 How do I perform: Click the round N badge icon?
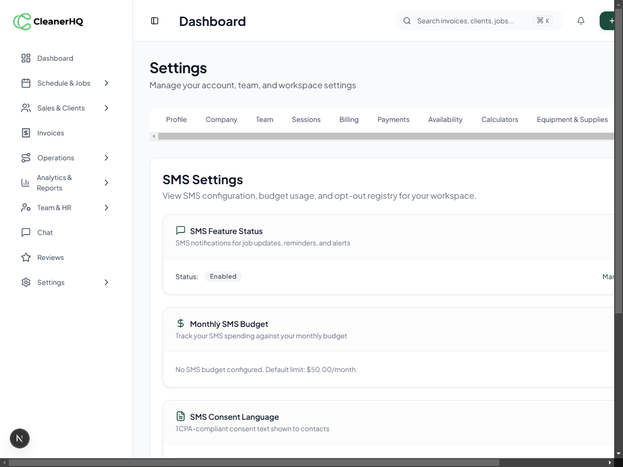[20, 438]
